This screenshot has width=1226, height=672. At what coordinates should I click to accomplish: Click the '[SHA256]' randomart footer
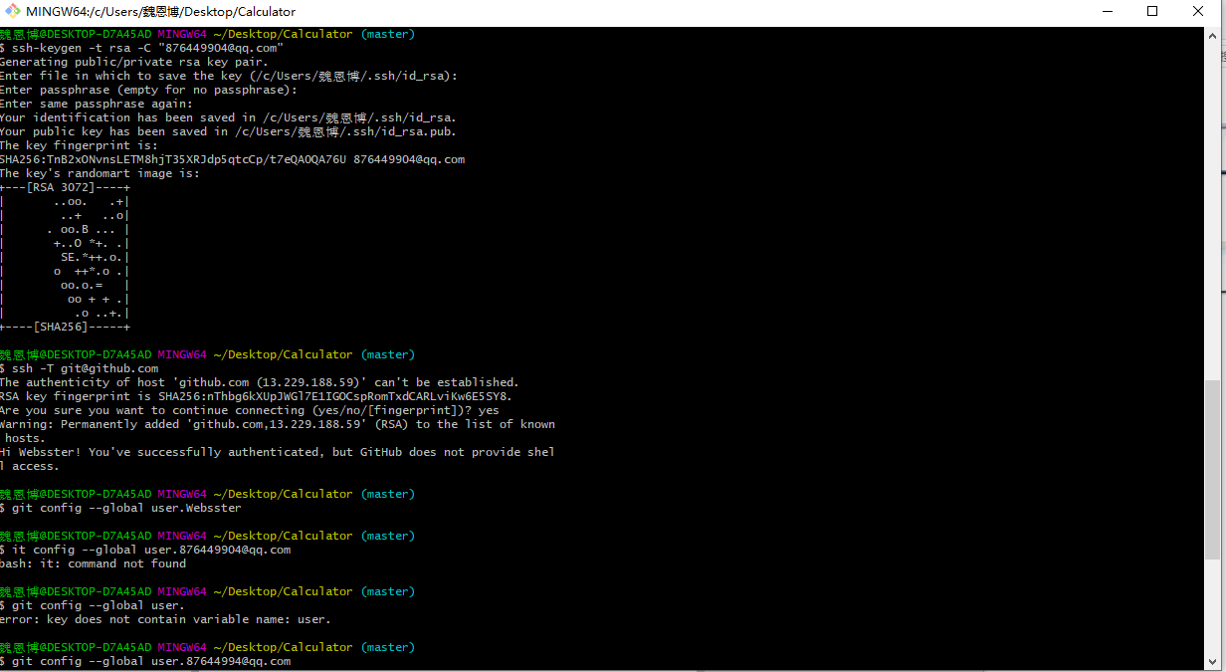tap(65, 327)
